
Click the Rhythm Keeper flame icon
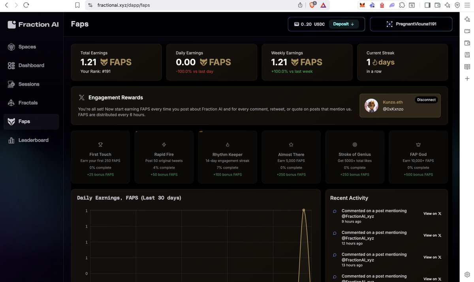click(228, 145)
